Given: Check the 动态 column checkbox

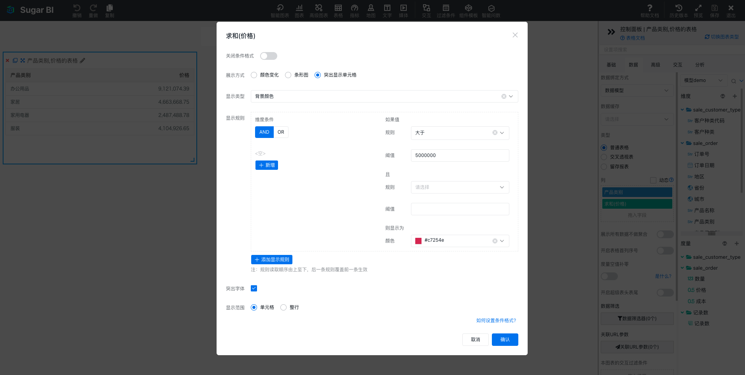Looking at the screenshot, I should pos(653,180).
